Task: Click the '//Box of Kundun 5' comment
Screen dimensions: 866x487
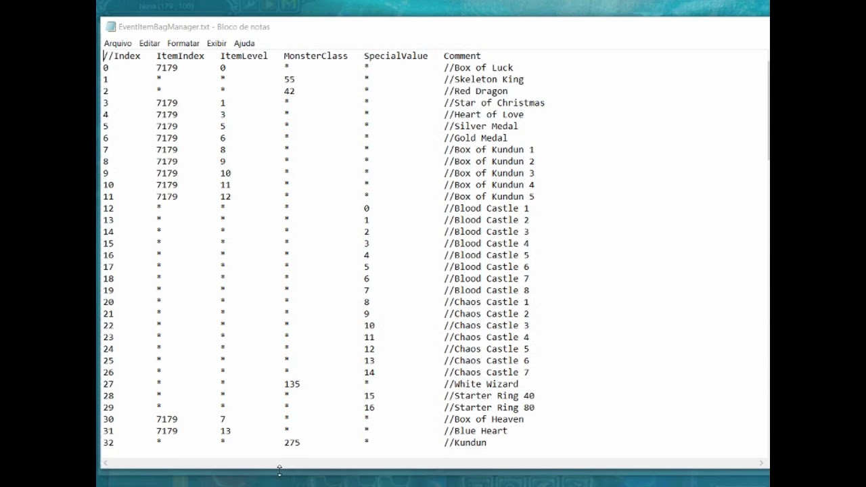Action: pos(489,197)
